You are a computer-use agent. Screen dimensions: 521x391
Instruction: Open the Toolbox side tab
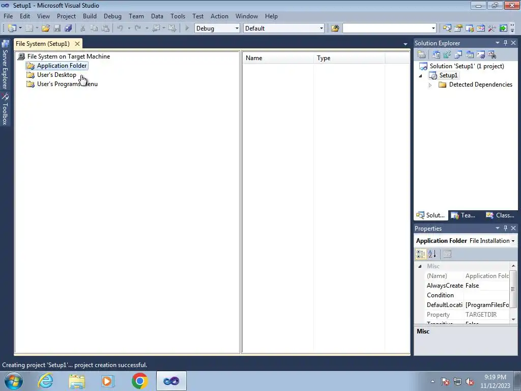5,109
